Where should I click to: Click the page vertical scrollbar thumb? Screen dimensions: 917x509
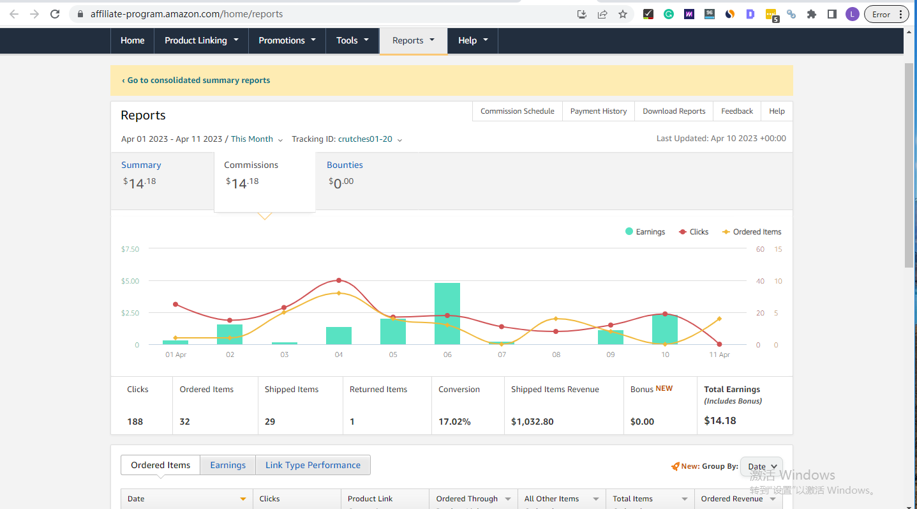pyautogui.click(x=909, y=165)
